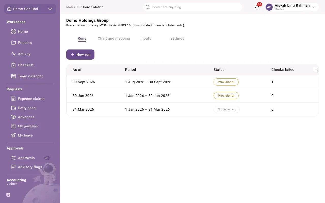Switch to the Inputs tab
325x203 pixels.
[146, 39]
